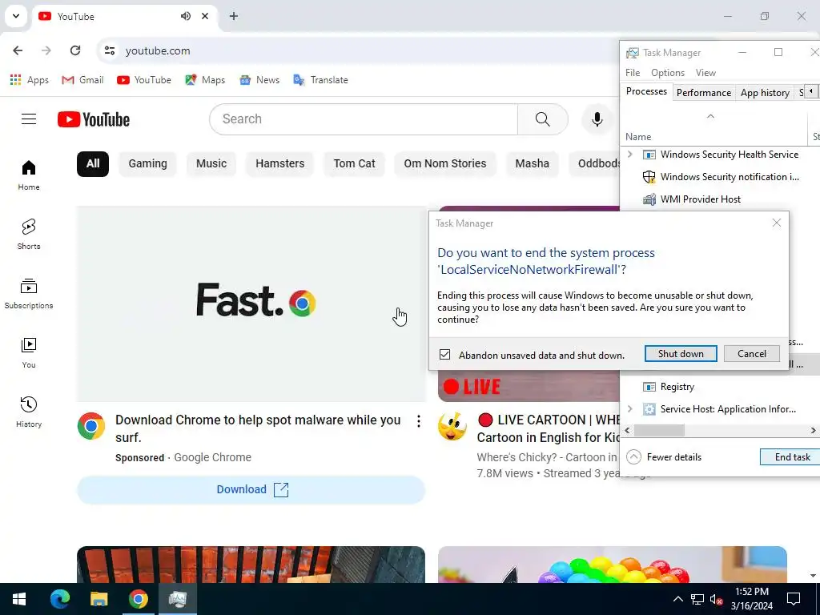820x615 pixels.
Task: Open Shorts in YouTube sidebar
Action: click(29, 235)
